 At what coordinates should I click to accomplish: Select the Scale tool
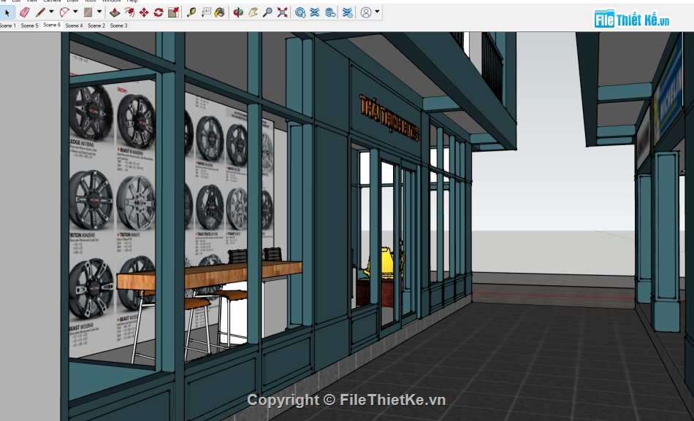coord(174,12)
